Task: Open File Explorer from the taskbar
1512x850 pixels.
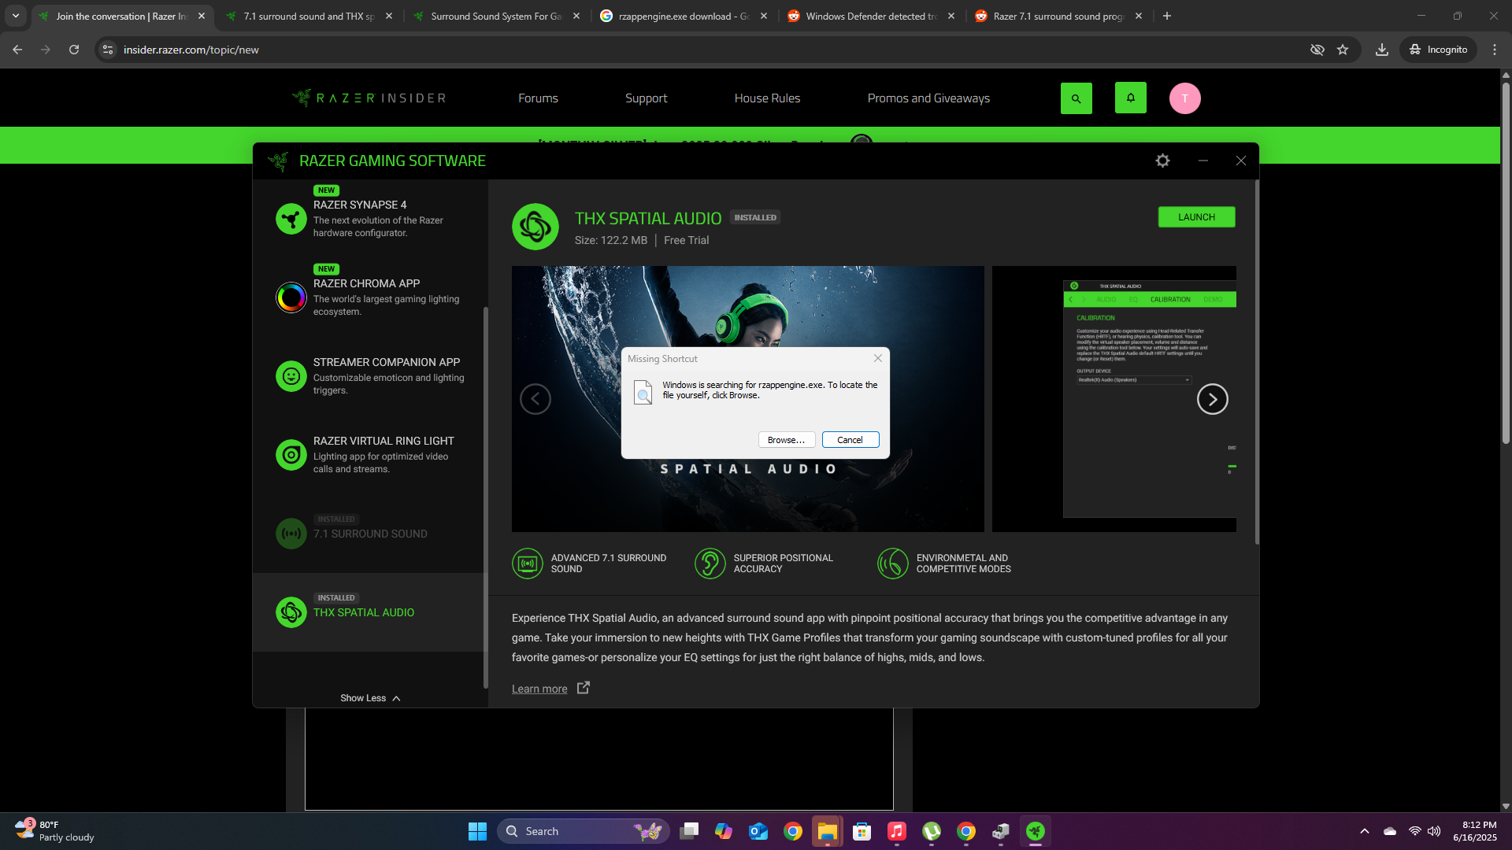Action: 828,831
